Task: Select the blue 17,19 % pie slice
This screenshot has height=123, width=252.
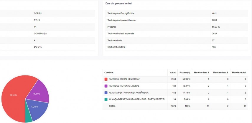Action: tap(37, 109)
